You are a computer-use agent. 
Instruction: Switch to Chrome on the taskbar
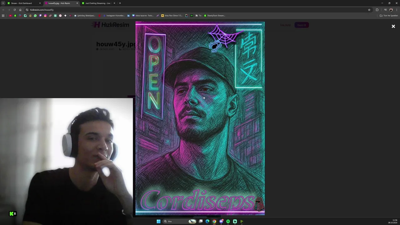point(214,221)
